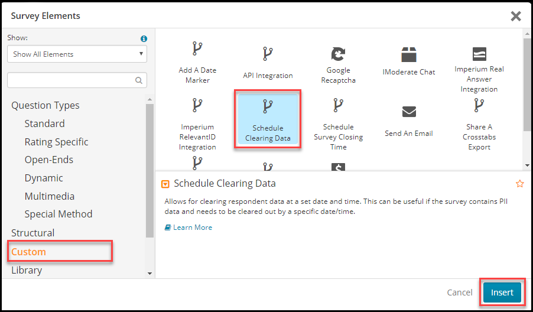The image size is (533, 312).
Task: Open the Show All Elements dropdown
Action: pyautogui.click(x=77, y=54)
